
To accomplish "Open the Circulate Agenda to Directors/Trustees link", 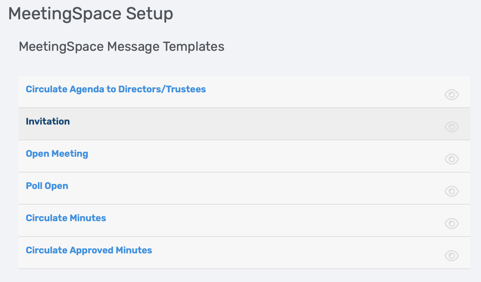I will (x=116, y=89).
